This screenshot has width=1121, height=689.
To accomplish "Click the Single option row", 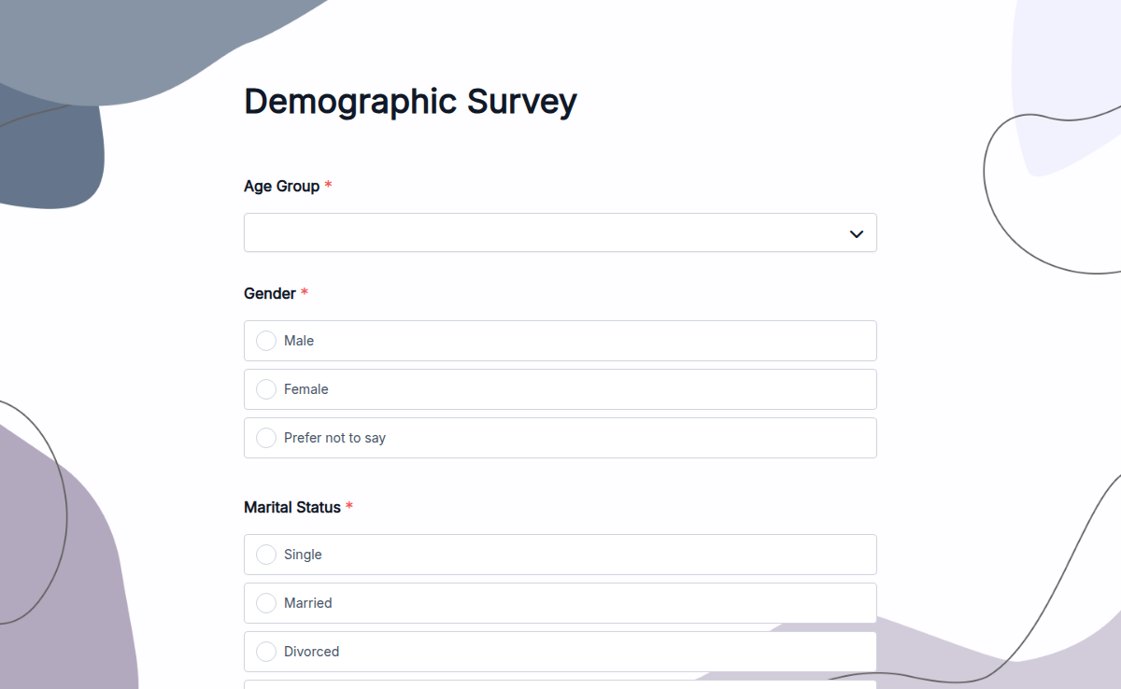I will click(x=560, y=555).
